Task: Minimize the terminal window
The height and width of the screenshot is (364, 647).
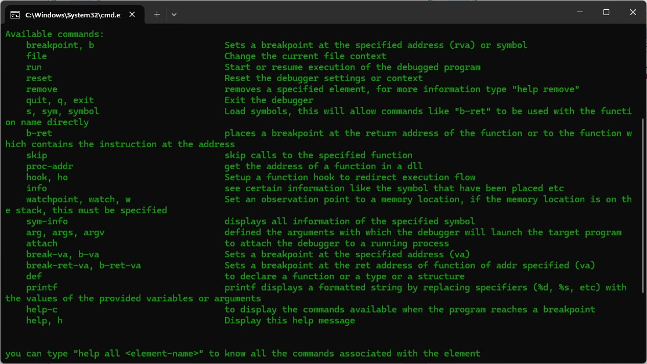Action: click(580, 12)
